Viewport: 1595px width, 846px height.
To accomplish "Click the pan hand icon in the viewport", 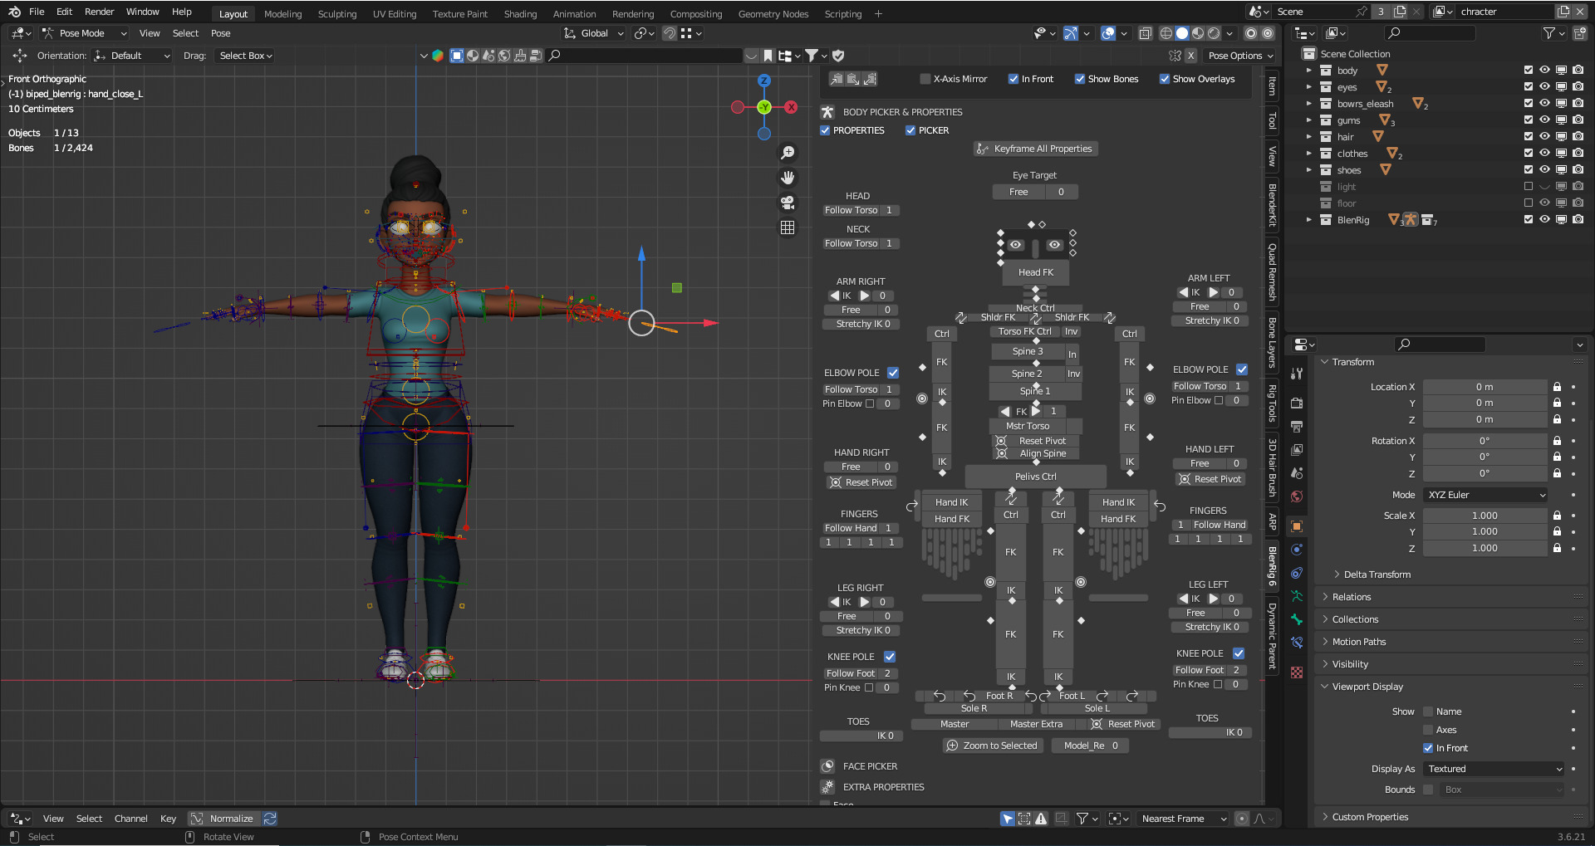I will [788, 178].
